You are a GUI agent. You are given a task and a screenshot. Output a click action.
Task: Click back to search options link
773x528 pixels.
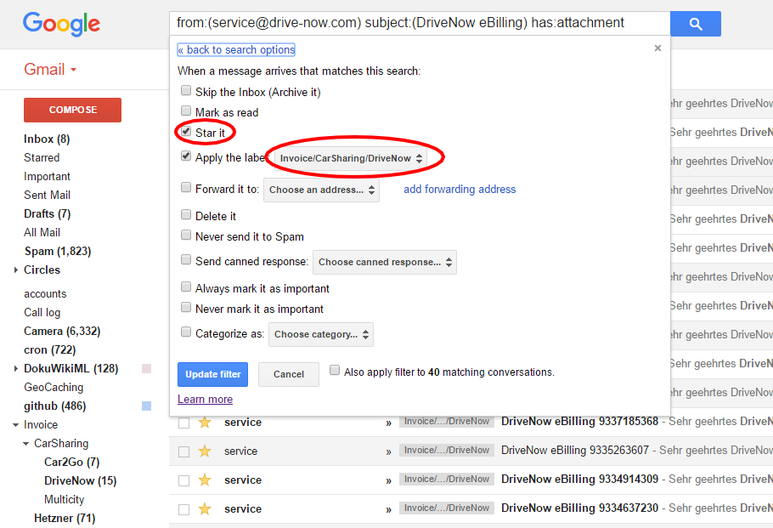click(236, 50)
